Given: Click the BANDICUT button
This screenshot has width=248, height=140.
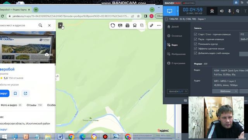Looking at the screenshot, I should pos(177,91).
